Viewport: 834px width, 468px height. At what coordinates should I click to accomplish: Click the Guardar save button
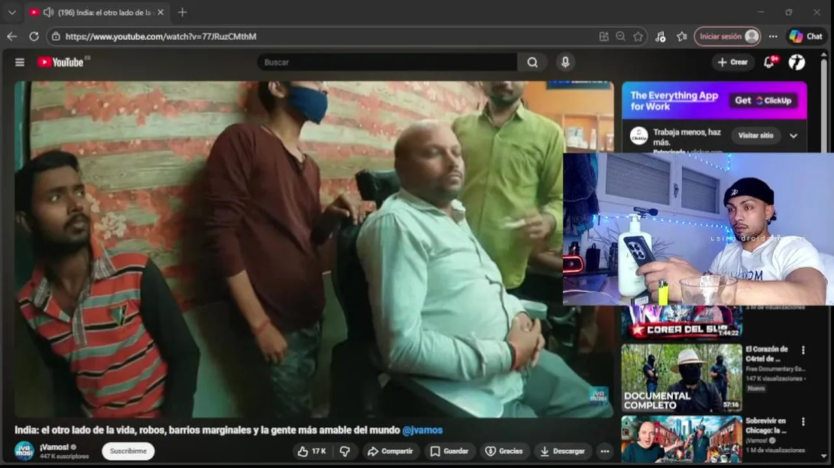(x=449, y=451)
